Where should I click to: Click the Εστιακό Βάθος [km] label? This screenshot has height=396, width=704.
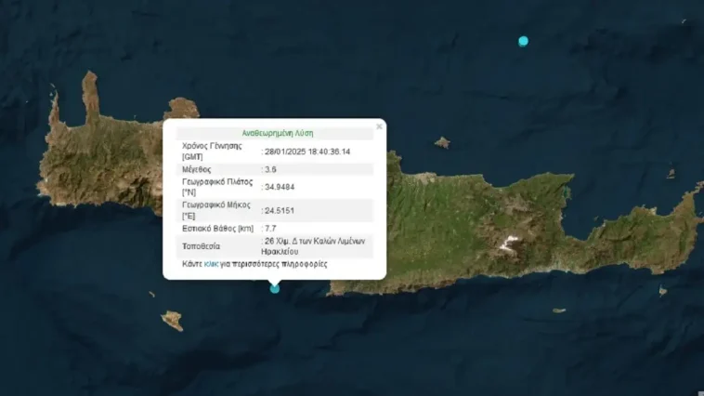pyautogui.click(x=217, y=228)
